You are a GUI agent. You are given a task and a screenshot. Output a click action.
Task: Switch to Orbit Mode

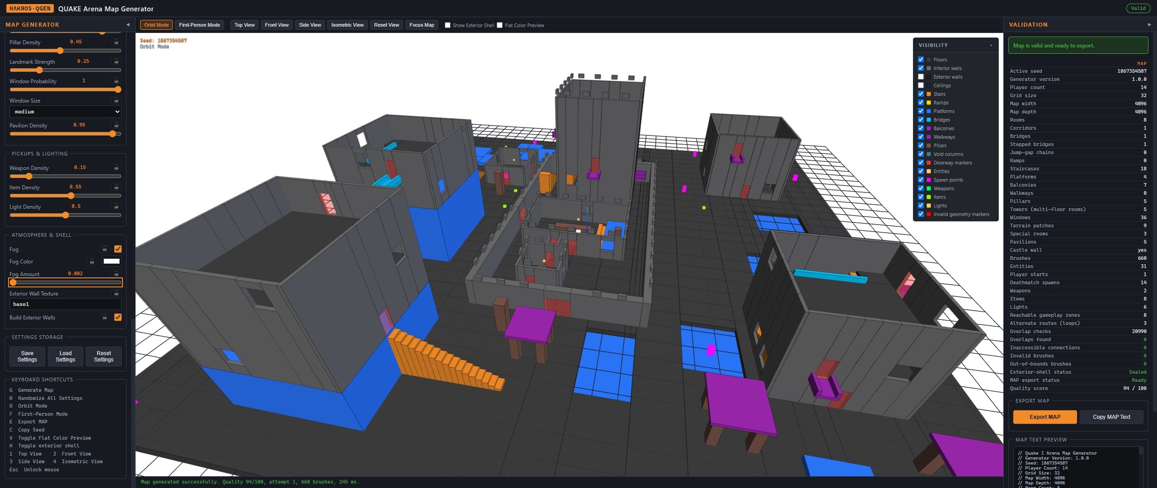(156, 25)
